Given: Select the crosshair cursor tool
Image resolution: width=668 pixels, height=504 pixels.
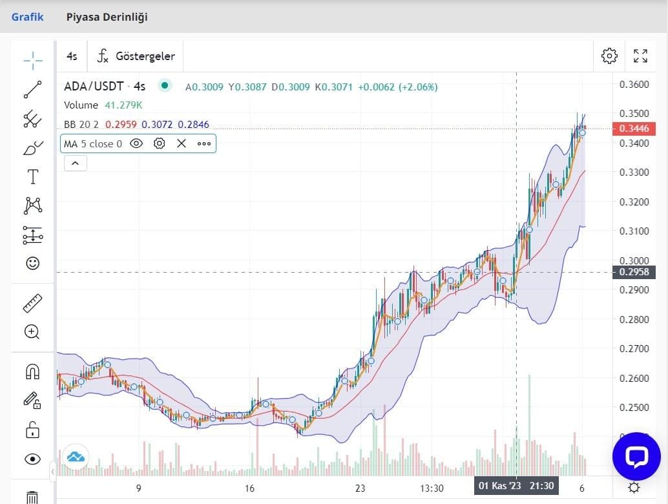Looking at the screenshot, I should [33, 61].
